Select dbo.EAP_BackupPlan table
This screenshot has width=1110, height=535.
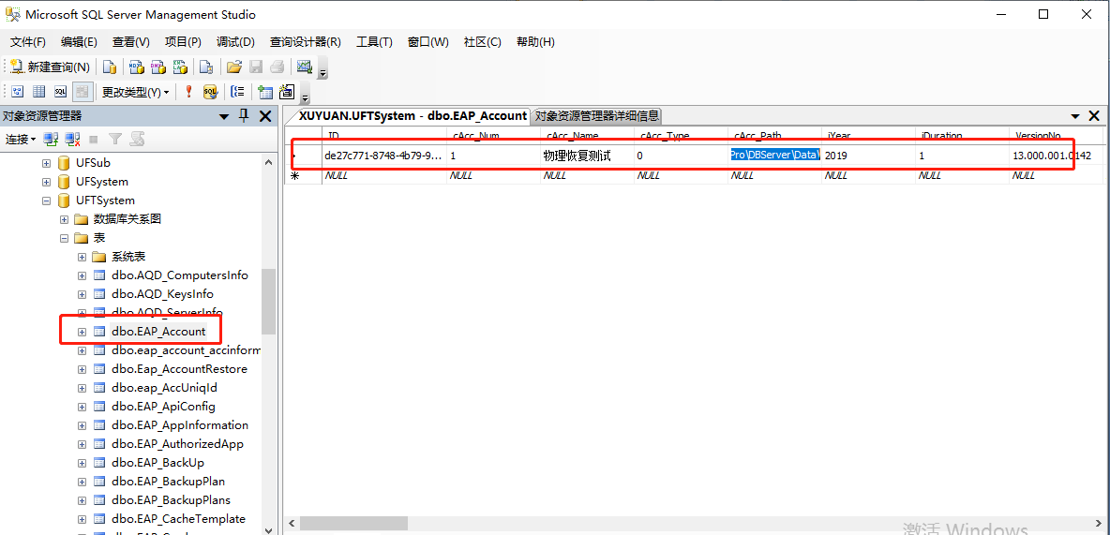point(168,482)
